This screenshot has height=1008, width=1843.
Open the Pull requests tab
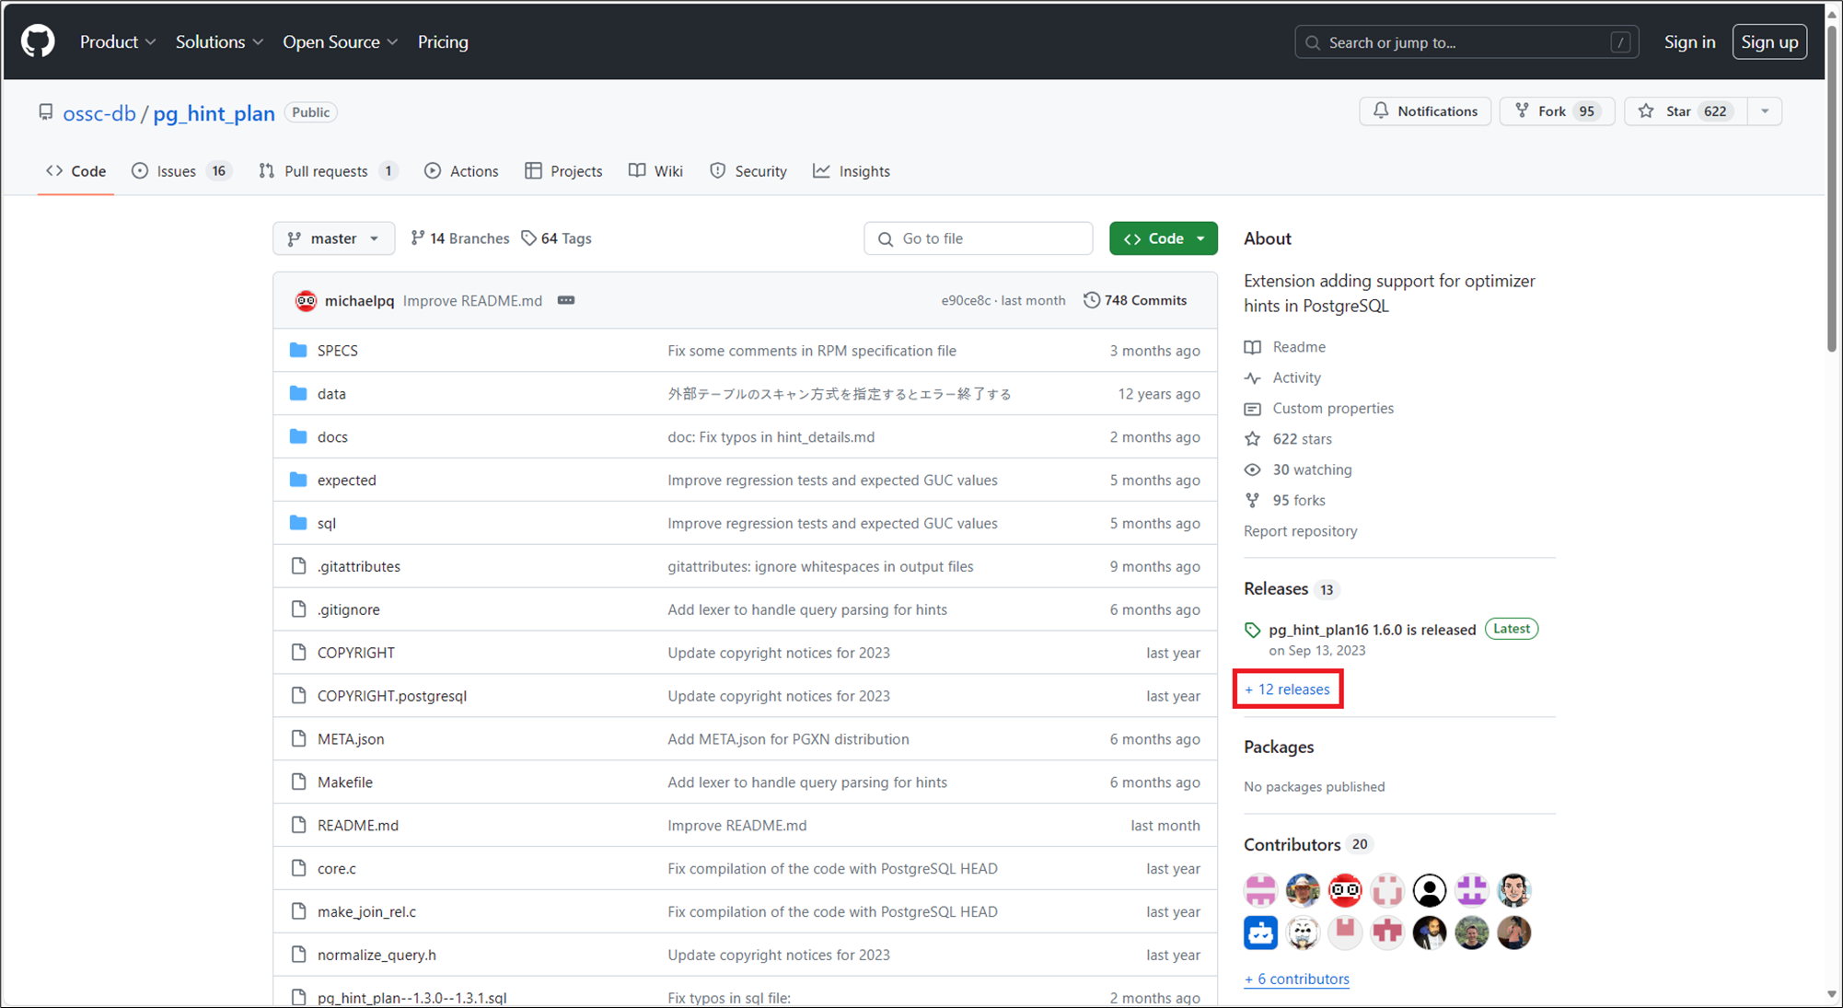click(327, 171)
